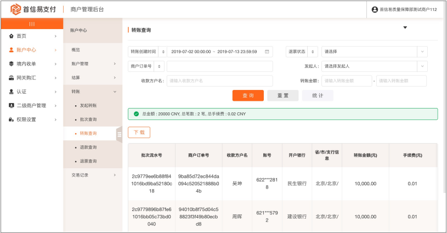
Task: Click the 下载 button
Action: pyautogui.click(x=139, y=132)
